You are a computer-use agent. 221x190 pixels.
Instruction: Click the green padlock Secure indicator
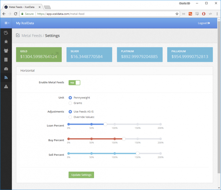28,14
